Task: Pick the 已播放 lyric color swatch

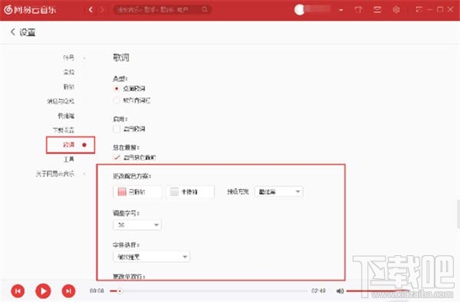Action: click(x=137, y=192)
